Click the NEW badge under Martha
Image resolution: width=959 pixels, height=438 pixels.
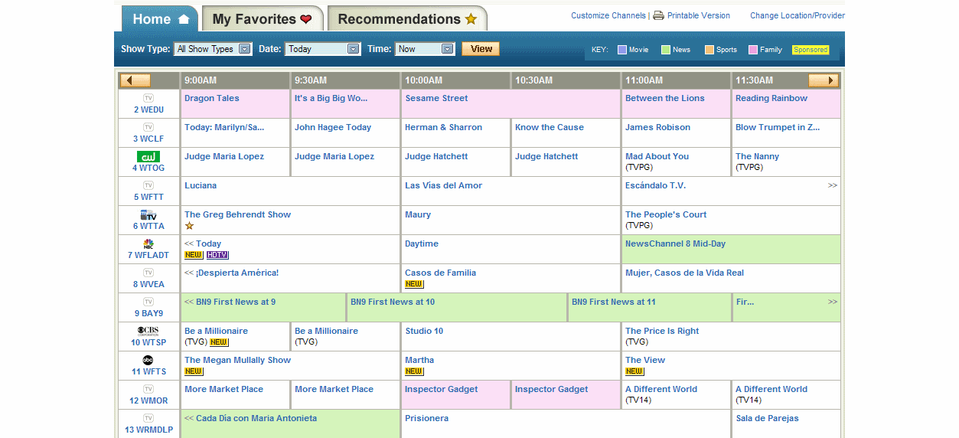[x=414, y=371]
